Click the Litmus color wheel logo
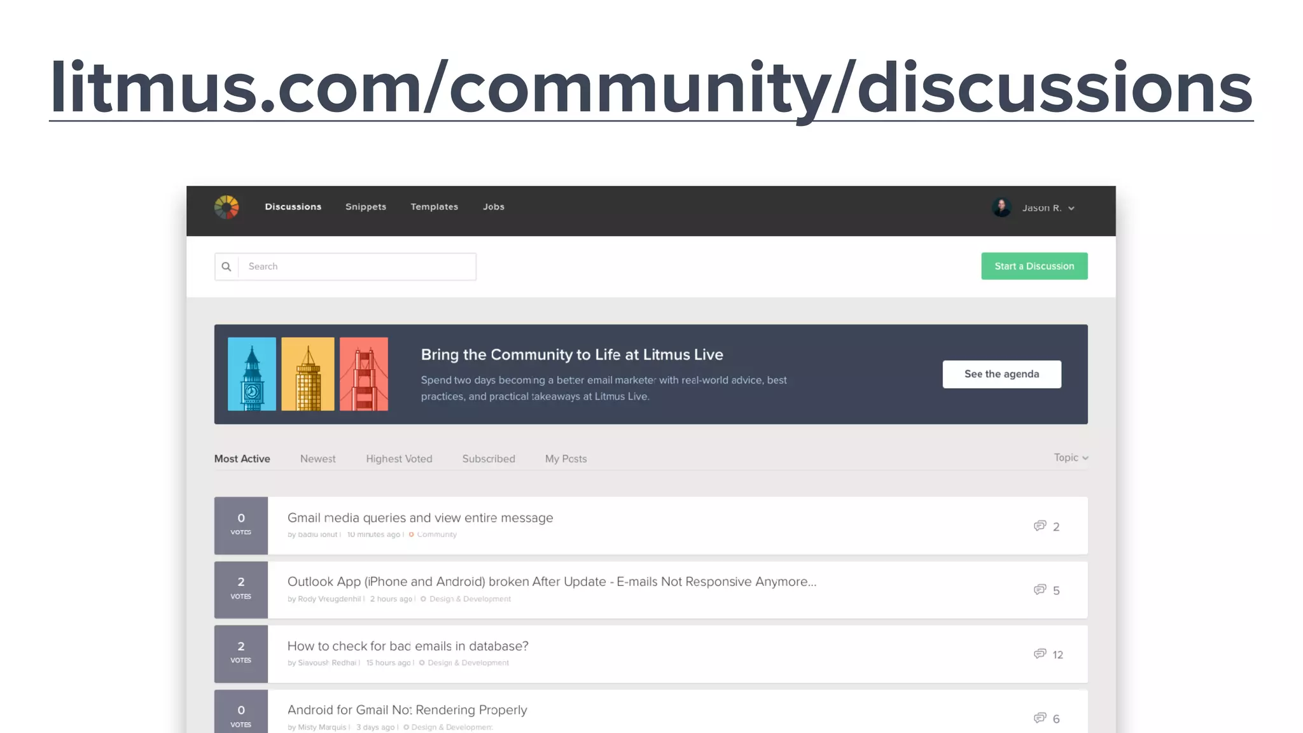This screenshot has height=733, width=1303. click(226, 207)
